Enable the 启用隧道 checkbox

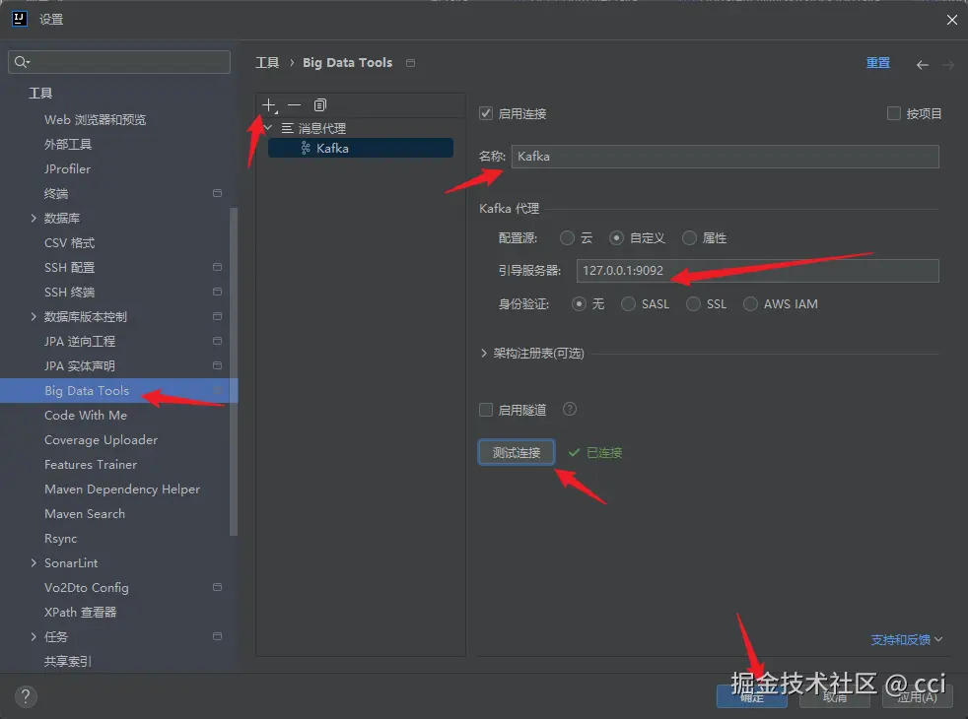coord(486,410)
